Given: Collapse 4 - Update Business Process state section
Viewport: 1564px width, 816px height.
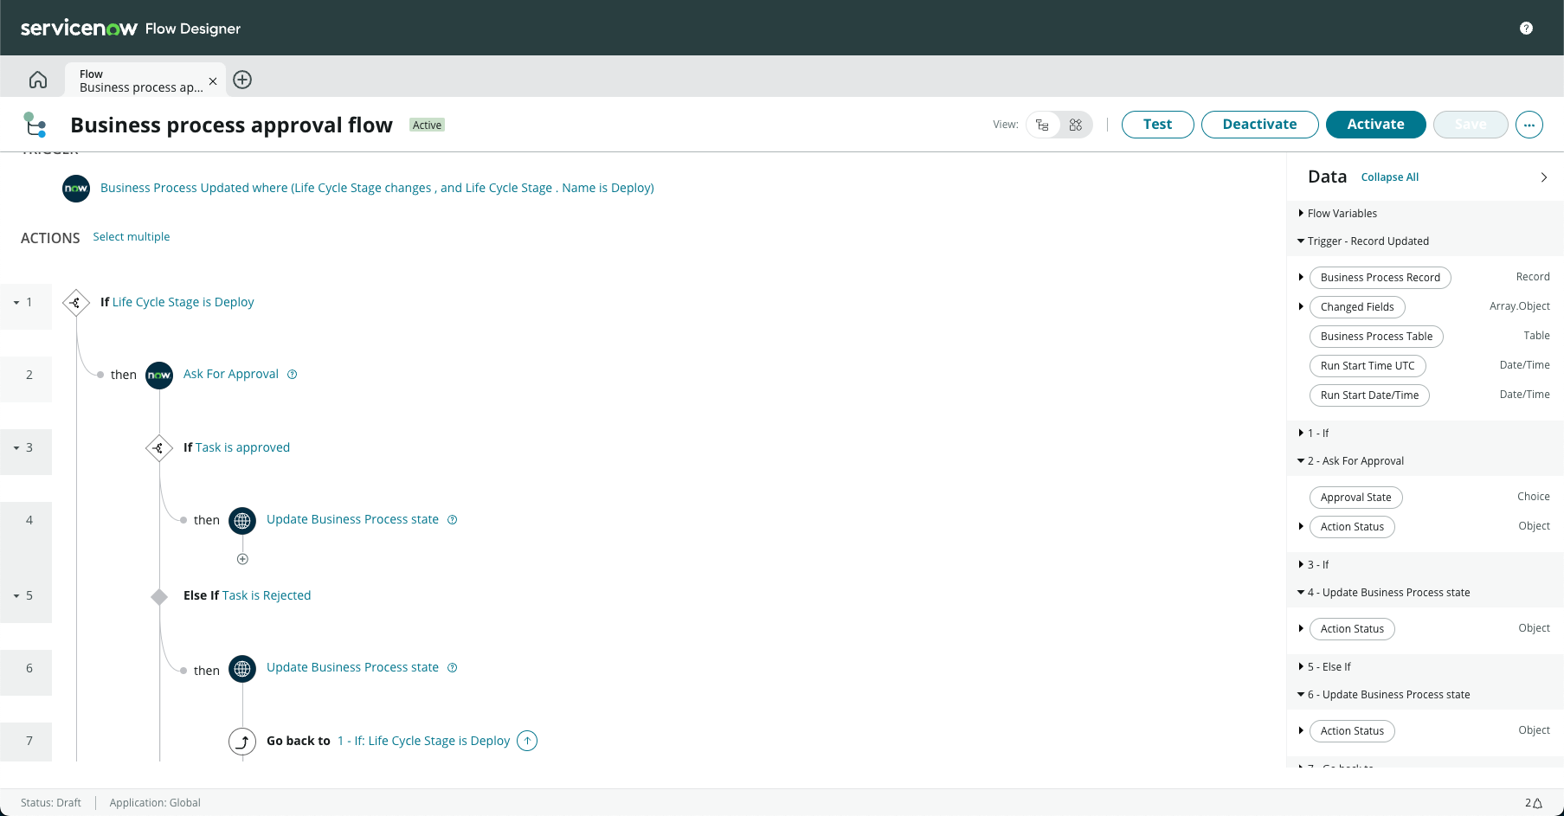Looking at the screenshot, I should pyautogui.click(x=1301, y=593).
